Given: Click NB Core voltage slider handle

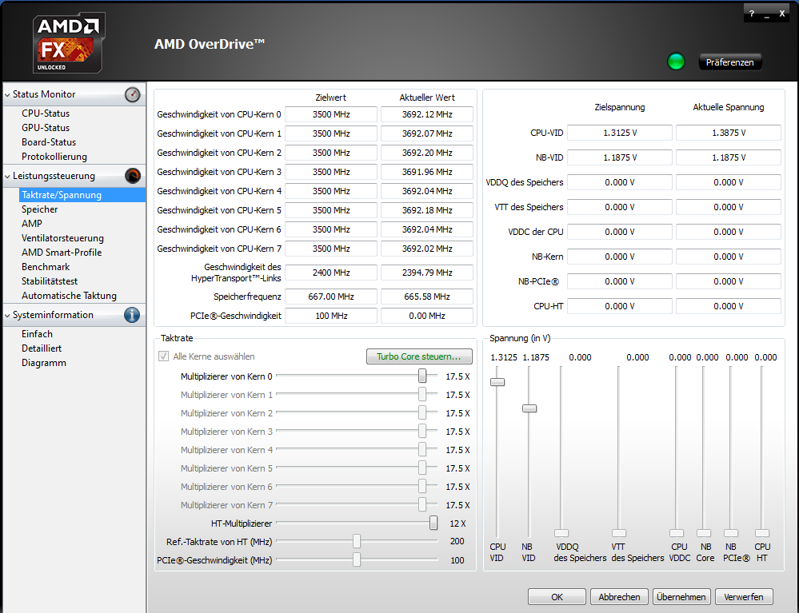Looking at the screenshot, I should tap(704, 533).
